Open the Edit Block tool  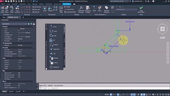[x=2, y=10]
